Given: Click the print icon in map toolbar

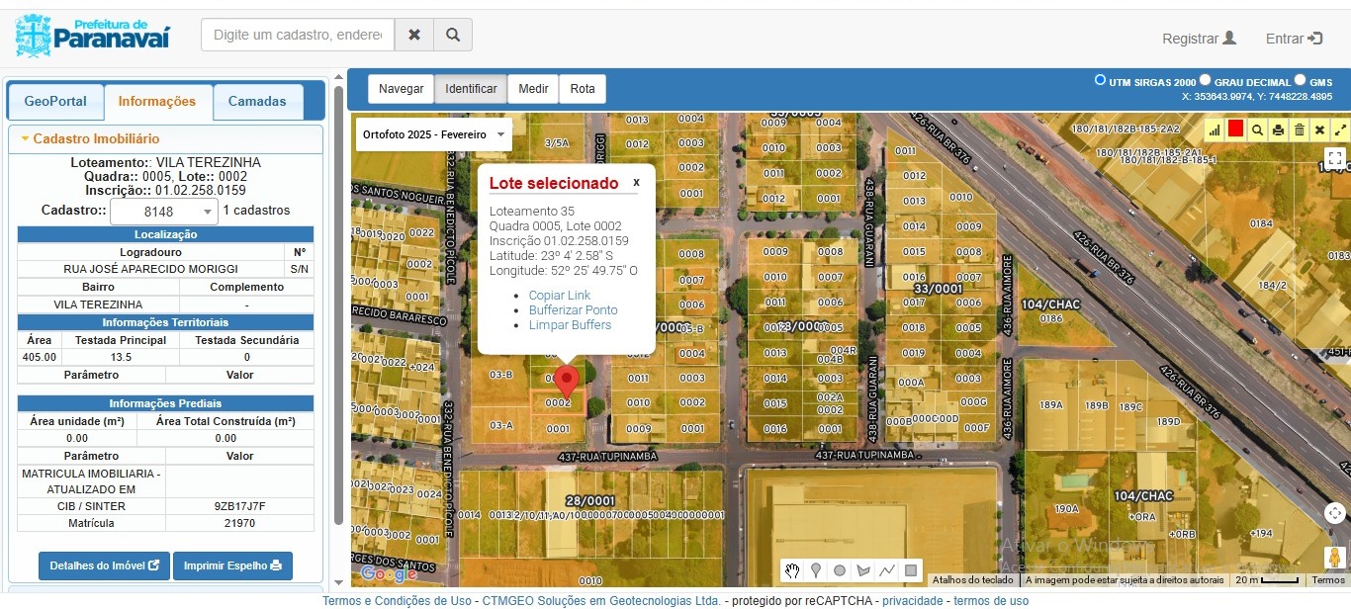Looking at the screenshot, I should point(1278,130).
